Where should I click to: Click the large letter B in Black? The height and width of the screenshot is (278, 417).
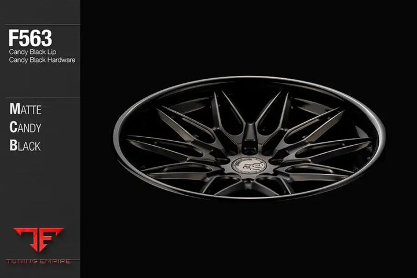coord(13,145)
